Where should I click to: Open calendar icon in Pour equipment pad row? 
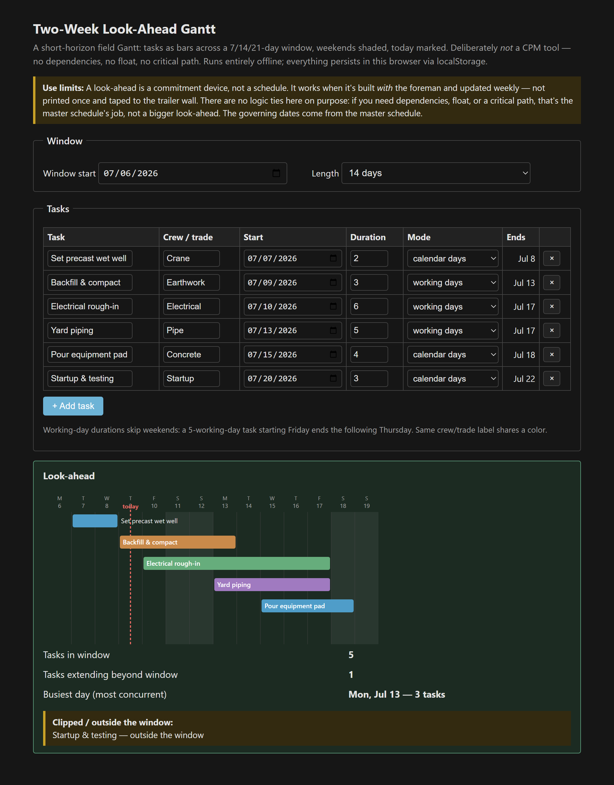pyautogui.click(x=333, y=354)
